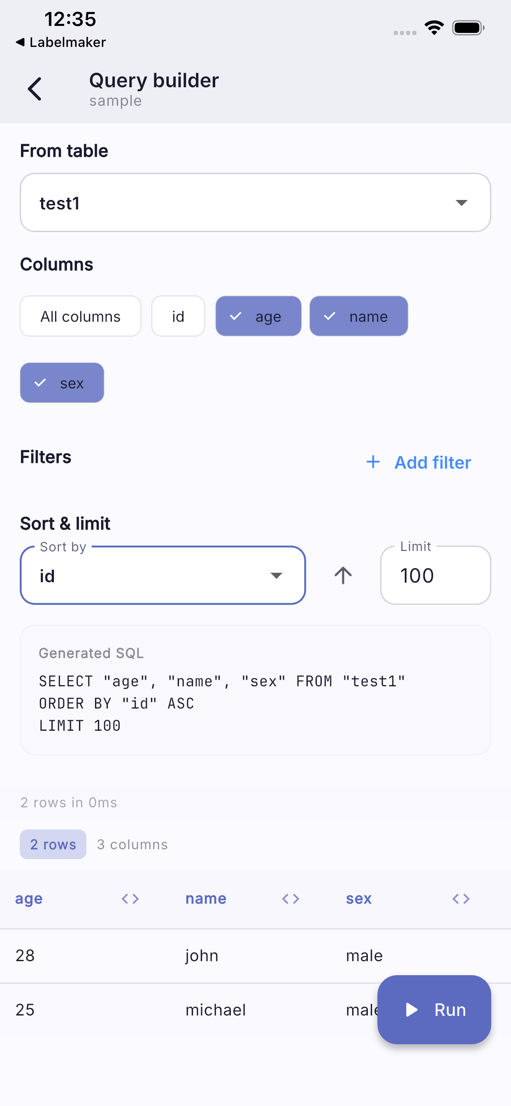Uncheck the sex column chip

62,383
